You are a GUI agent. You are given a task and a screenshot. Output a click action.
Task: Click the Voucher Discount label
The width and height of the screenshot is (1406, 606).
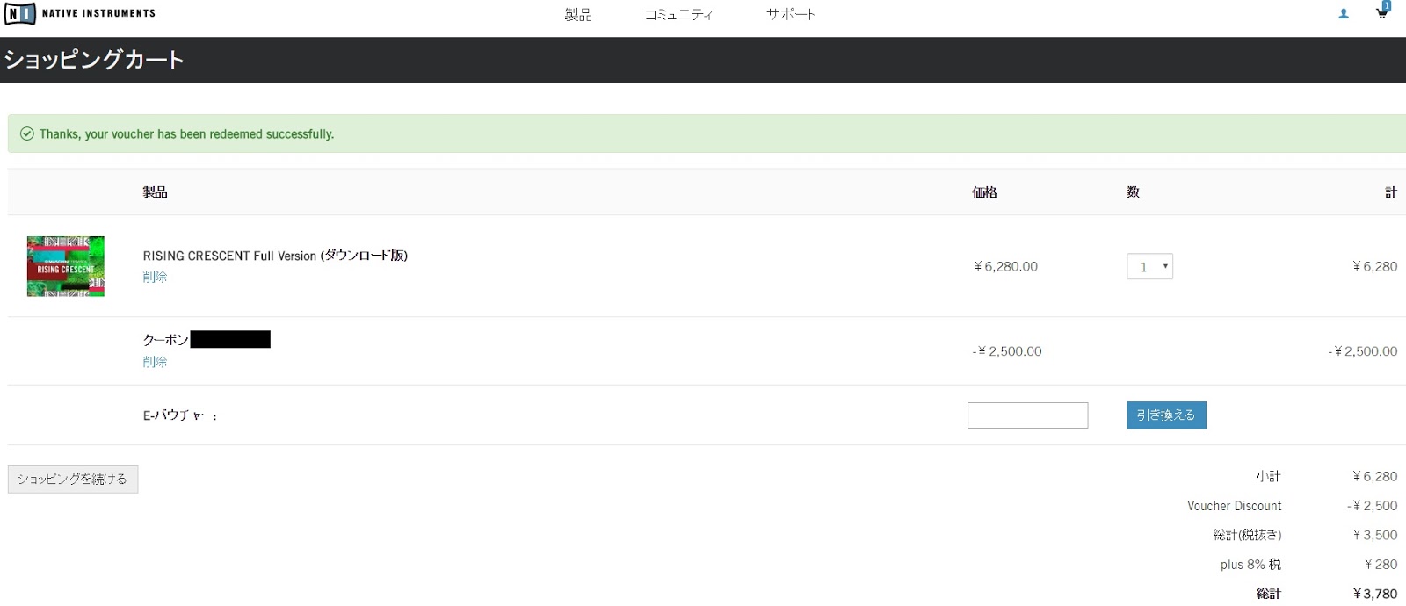pyautogui.click(x=1234, y=507)
